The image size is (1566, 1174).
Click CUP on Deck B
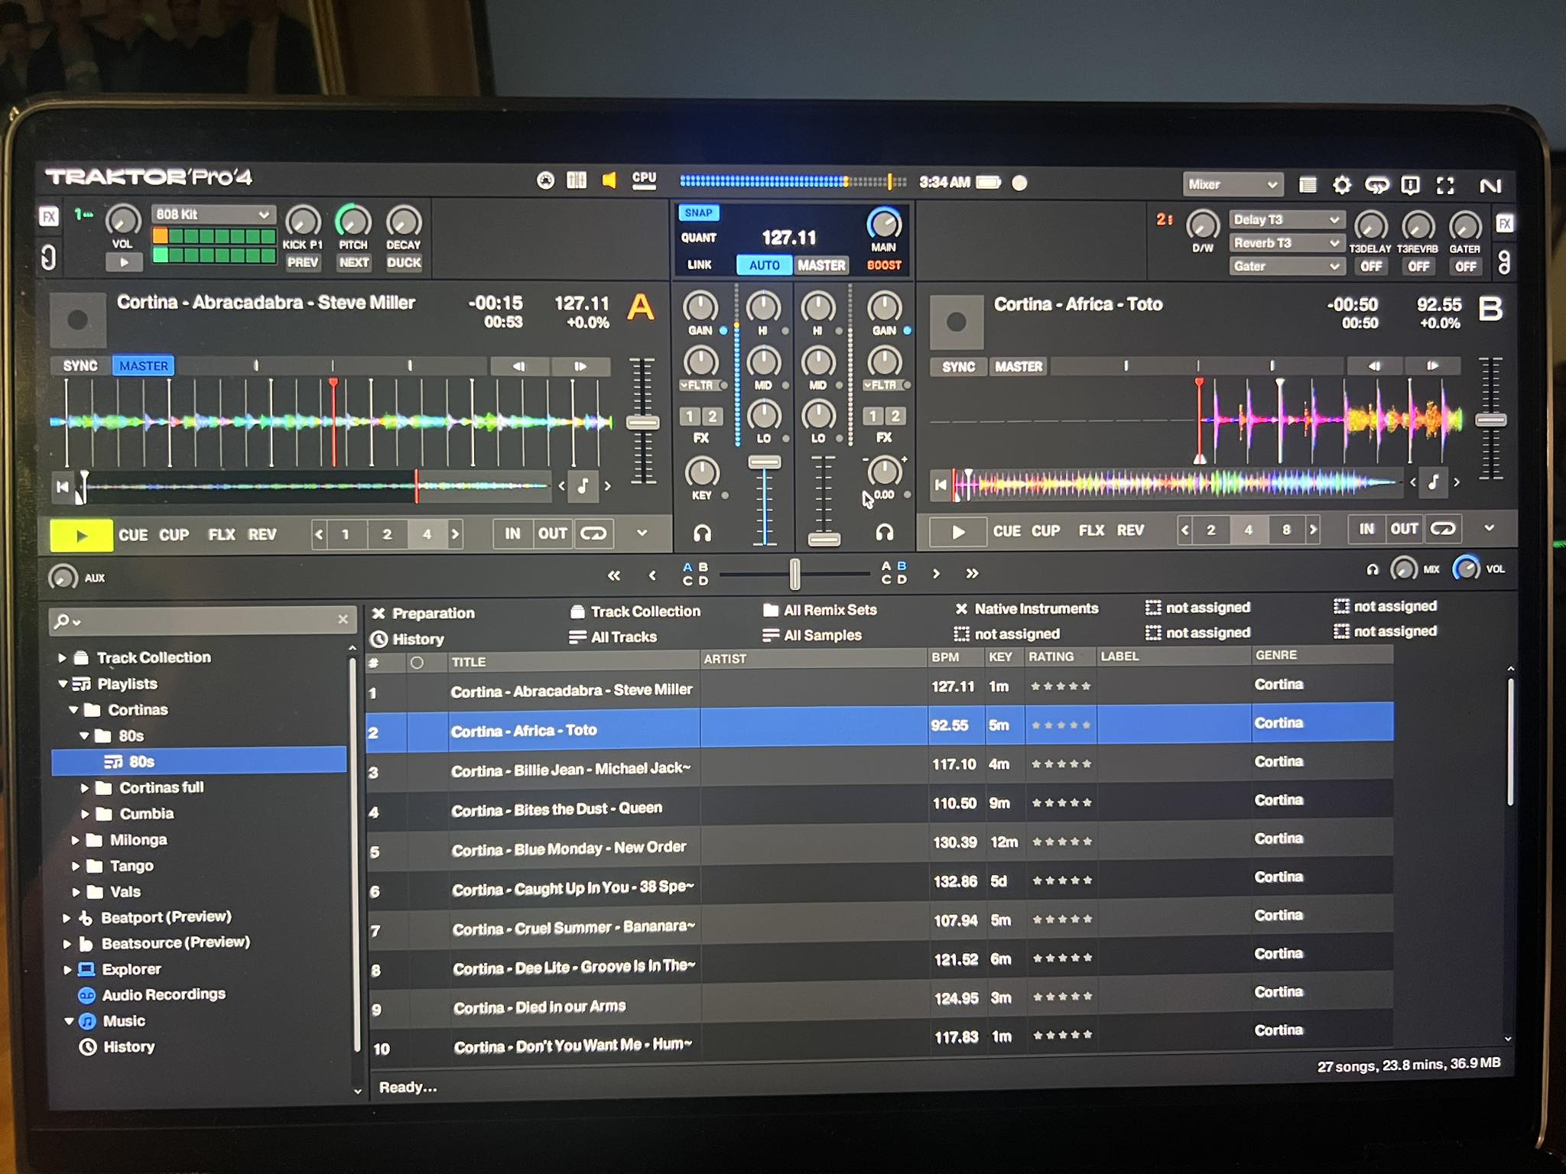[1045, 530]
